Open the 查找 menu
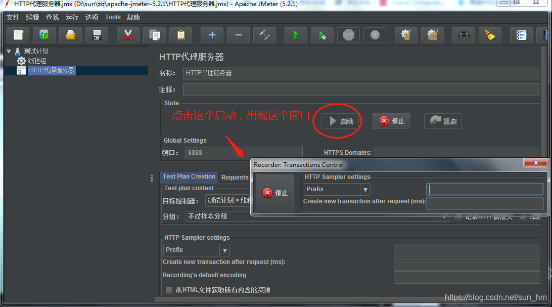Viewport: 552px width, 307px height. (x=52, y=17)
